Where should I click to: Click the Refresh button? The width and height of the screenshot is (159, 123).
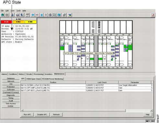[x=56, y=115]
